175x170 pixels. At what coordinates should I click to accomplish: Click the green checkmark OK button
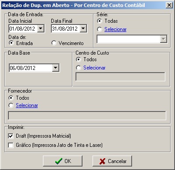(x=63, y=161)
